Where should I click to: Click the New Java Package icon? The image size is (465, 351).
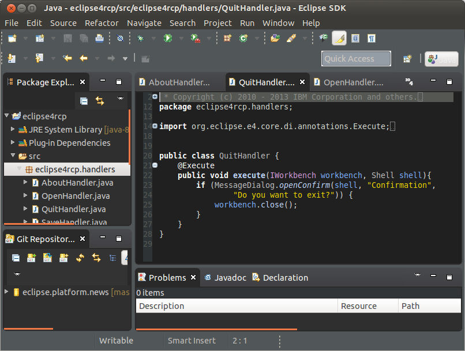click(227, 38)
